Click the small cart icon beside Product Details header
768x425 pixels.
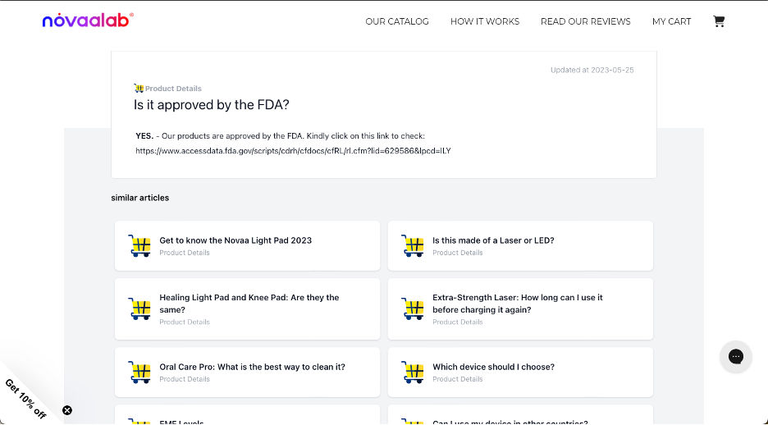[139, 88]
